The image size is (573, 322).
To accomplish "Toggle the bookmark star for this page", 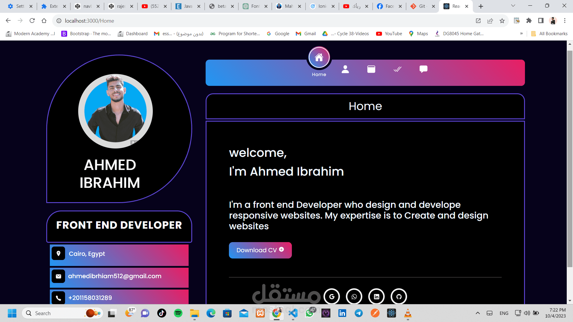I will pos(502,21).
